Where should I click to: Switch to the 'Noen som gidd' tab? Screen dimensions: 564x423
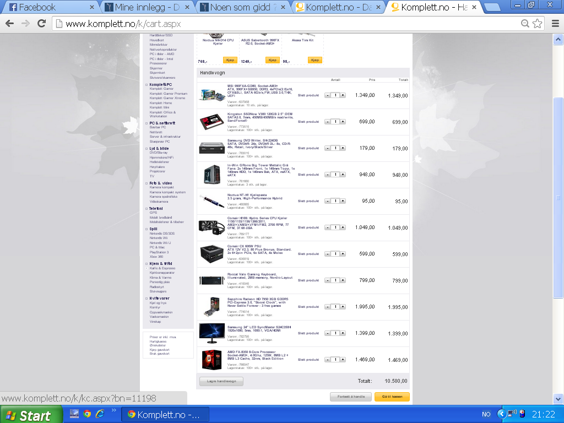[x=242, y=7]
